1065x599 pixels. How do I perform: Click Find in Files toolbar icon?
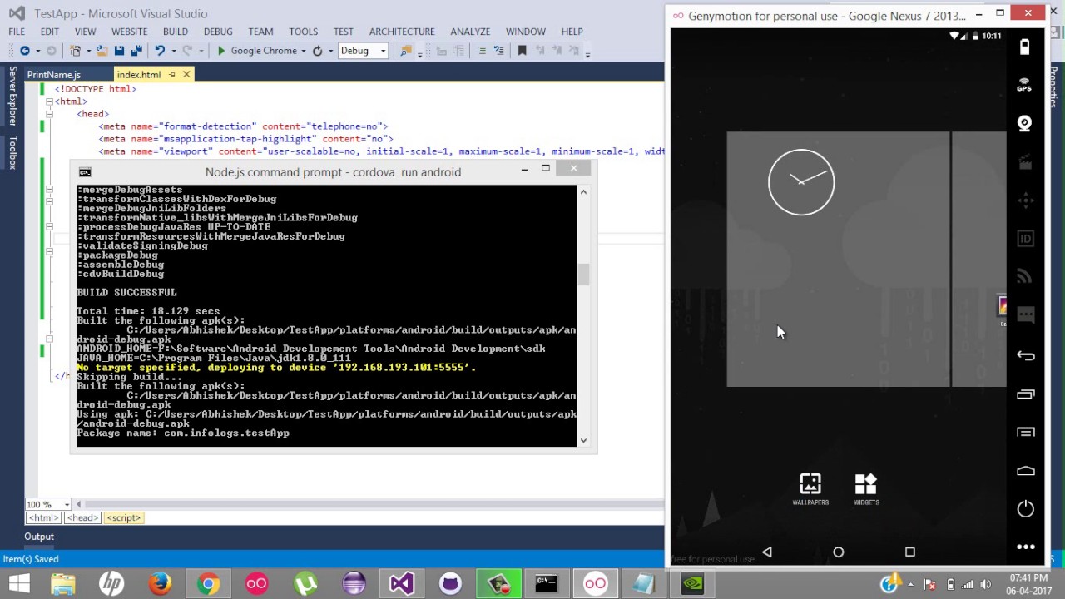(x=405, y=51)
